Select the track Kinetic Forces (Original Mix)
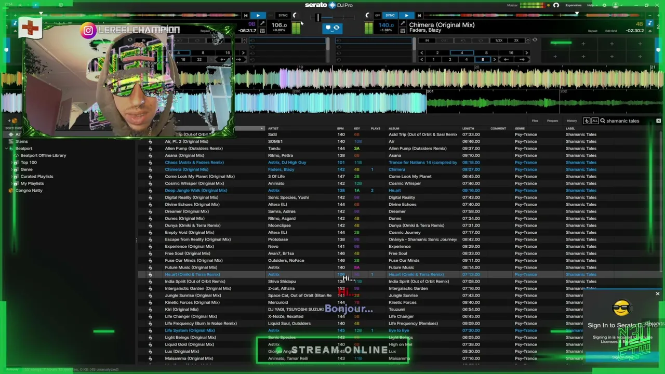 pos(192,302)
